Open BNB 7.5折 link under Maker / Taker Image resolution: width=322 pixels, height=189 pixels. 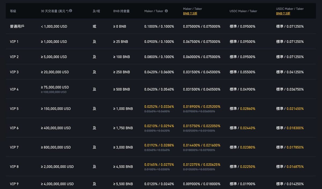(190, 13)
